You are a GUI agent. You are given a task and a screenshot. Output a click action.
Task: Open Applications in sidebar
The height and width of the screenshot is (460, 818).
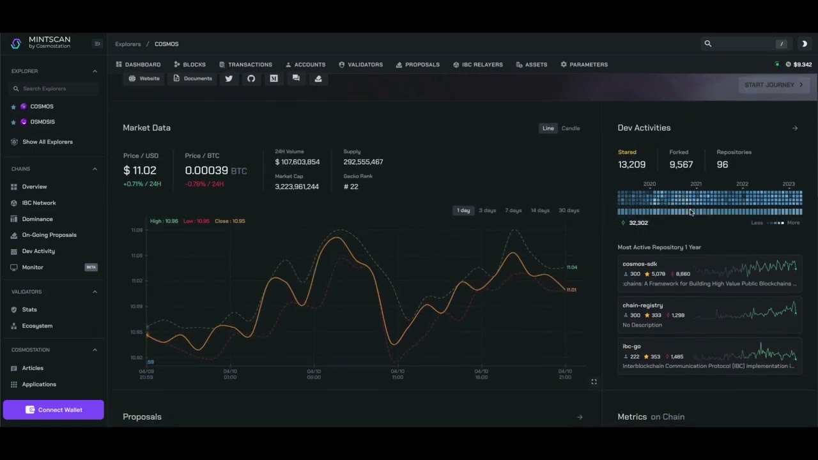[x=39, y=384]
